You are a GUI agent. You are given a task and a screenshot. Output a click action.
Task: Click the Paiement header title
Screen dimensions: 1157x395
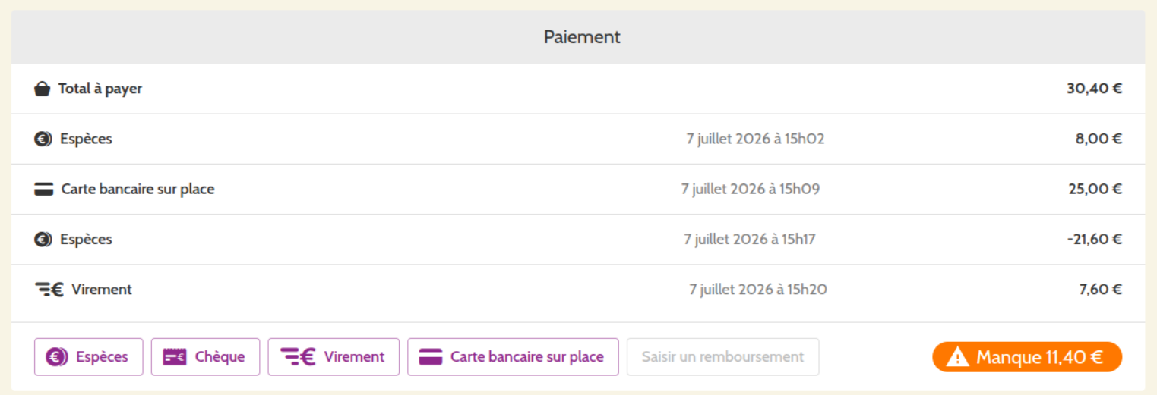pyautogui.click(x=582, y=37)
